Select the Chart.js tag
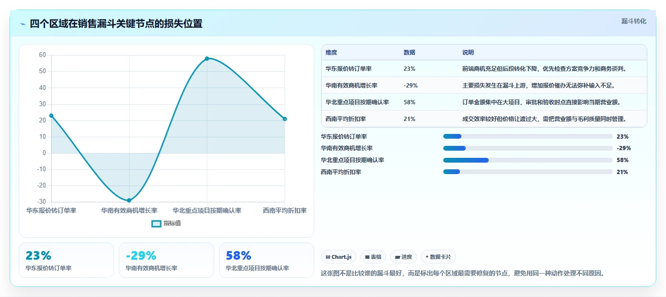Viewport: 666px width, 297px height. pos(339,257)
